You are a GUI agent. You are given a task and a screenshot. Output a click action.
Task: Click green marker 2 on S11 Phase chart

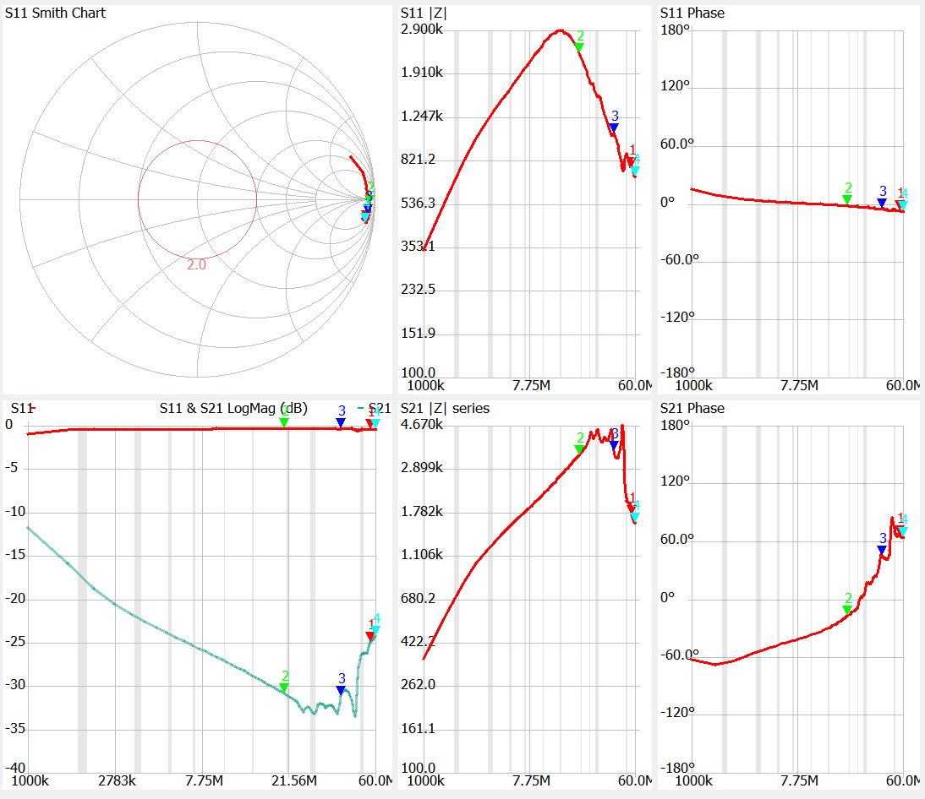coord(847,199)
